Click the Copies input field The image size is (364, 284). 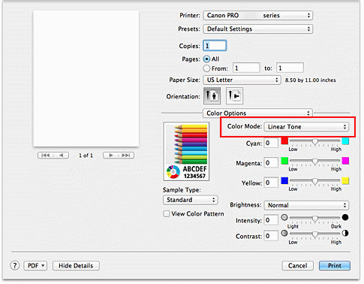[215, 46]
